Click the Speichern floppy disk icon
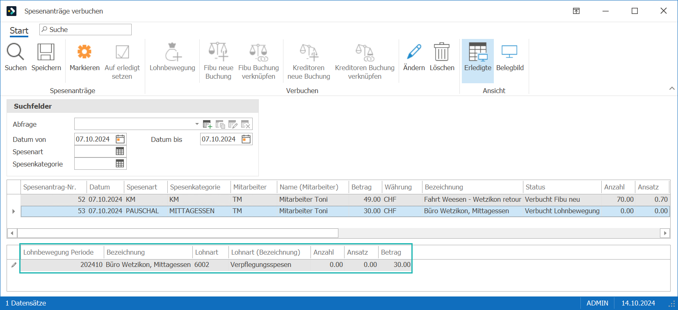Screen dimensions: 678x310 point(46,52)
